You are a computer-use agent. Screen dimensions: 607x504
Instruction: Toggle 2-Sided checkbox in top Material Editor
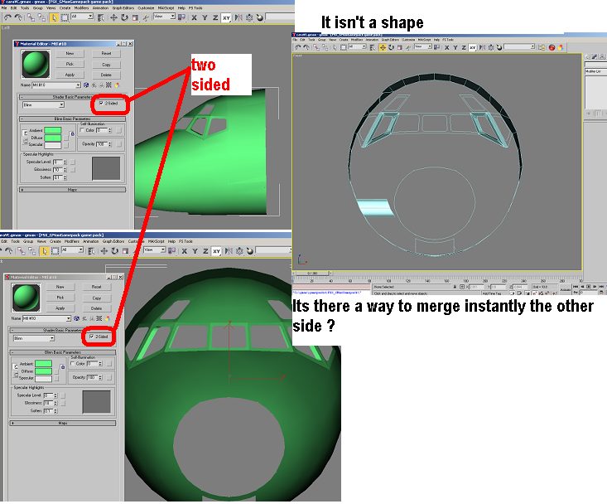[x=101, y=104]
